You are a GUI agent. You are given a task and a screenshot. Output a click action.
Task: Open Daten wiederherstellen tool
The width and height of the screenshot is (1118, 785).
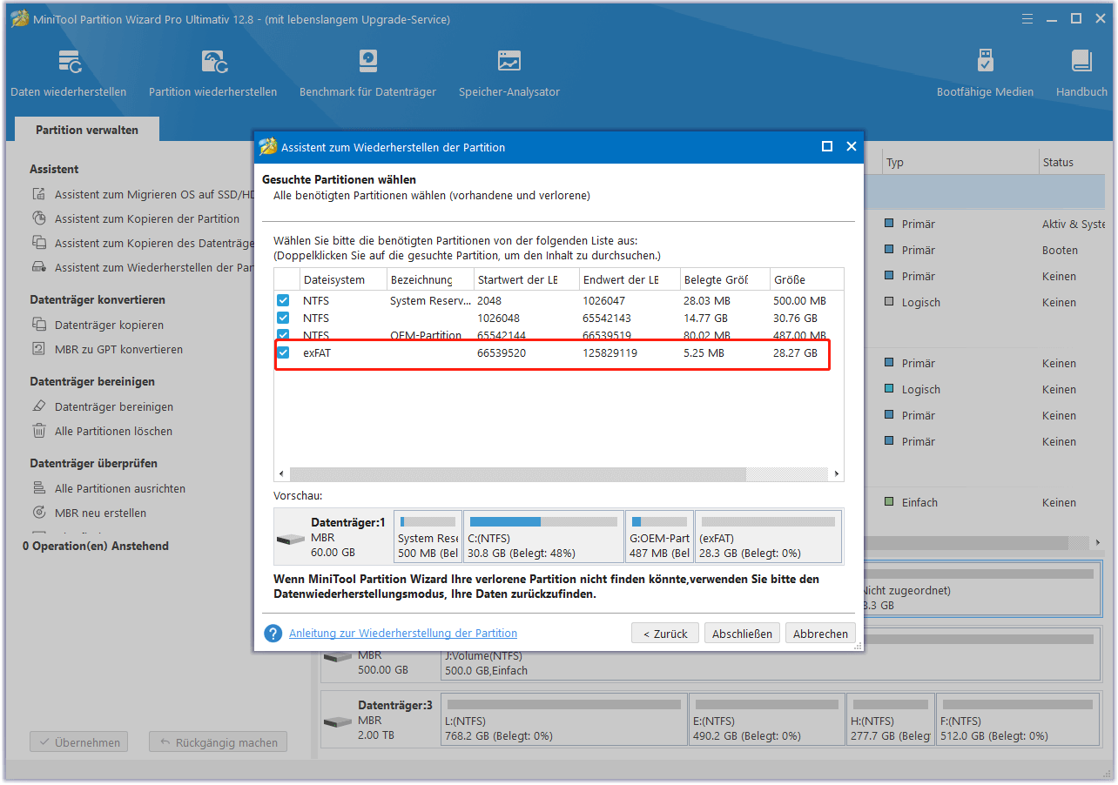68,74
